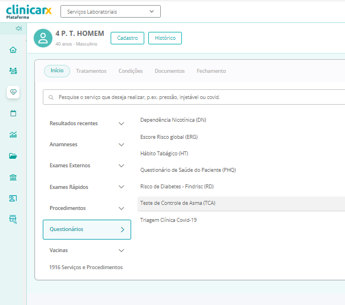Open the store search icon

point(13,219)
